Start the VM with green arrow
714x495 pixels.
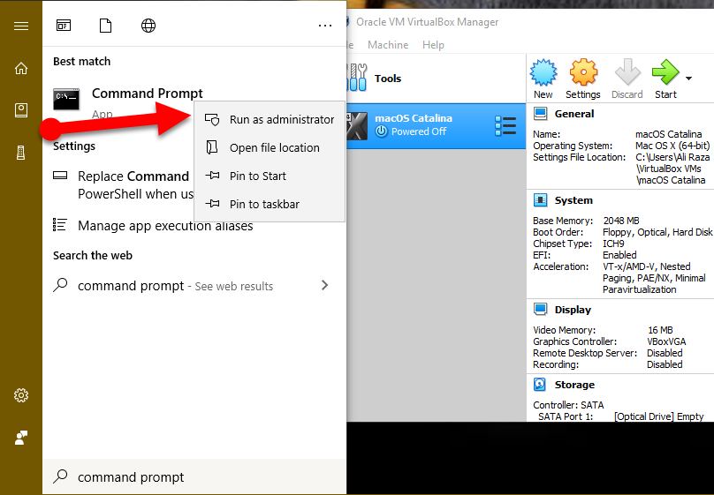pos(665,77)
